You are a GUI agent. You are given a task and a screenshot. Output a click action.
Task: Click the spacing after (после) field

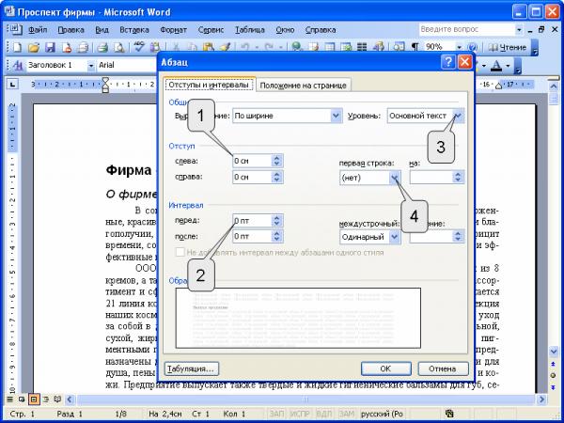pyautogui.click(x=252, y=236)
